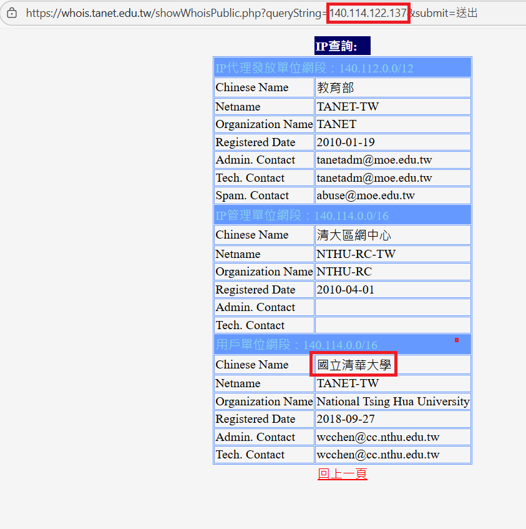Click the IP代理發放單位網段 140.112.0.0/12 header
This screenshot has width=526, height=529.
343,68
